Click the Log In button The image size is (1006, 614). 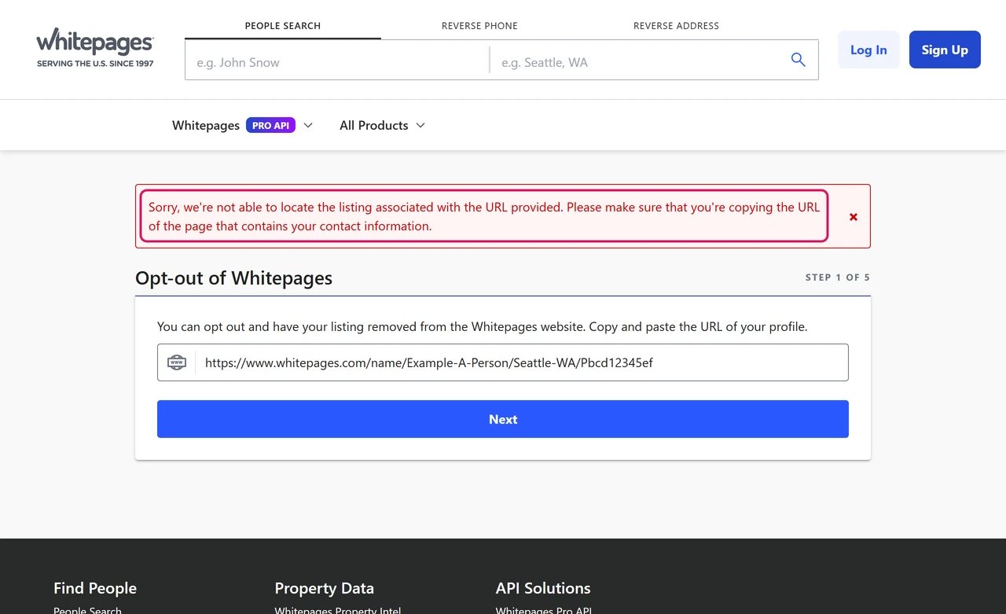(868, 50)
